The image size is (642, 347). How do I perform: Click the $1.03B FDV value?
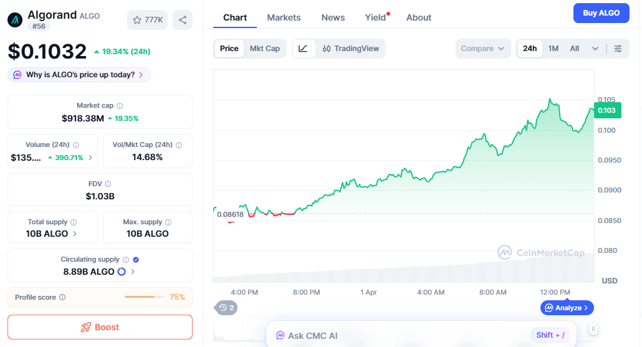pos(100,196)
